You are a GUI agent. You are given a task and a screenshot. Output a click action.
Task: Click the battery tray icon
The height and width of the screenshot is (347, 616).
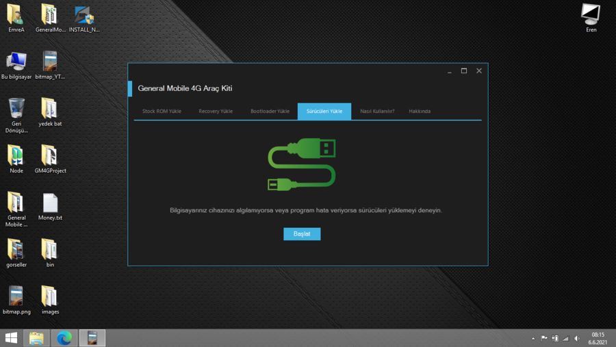tap(554, 338)
